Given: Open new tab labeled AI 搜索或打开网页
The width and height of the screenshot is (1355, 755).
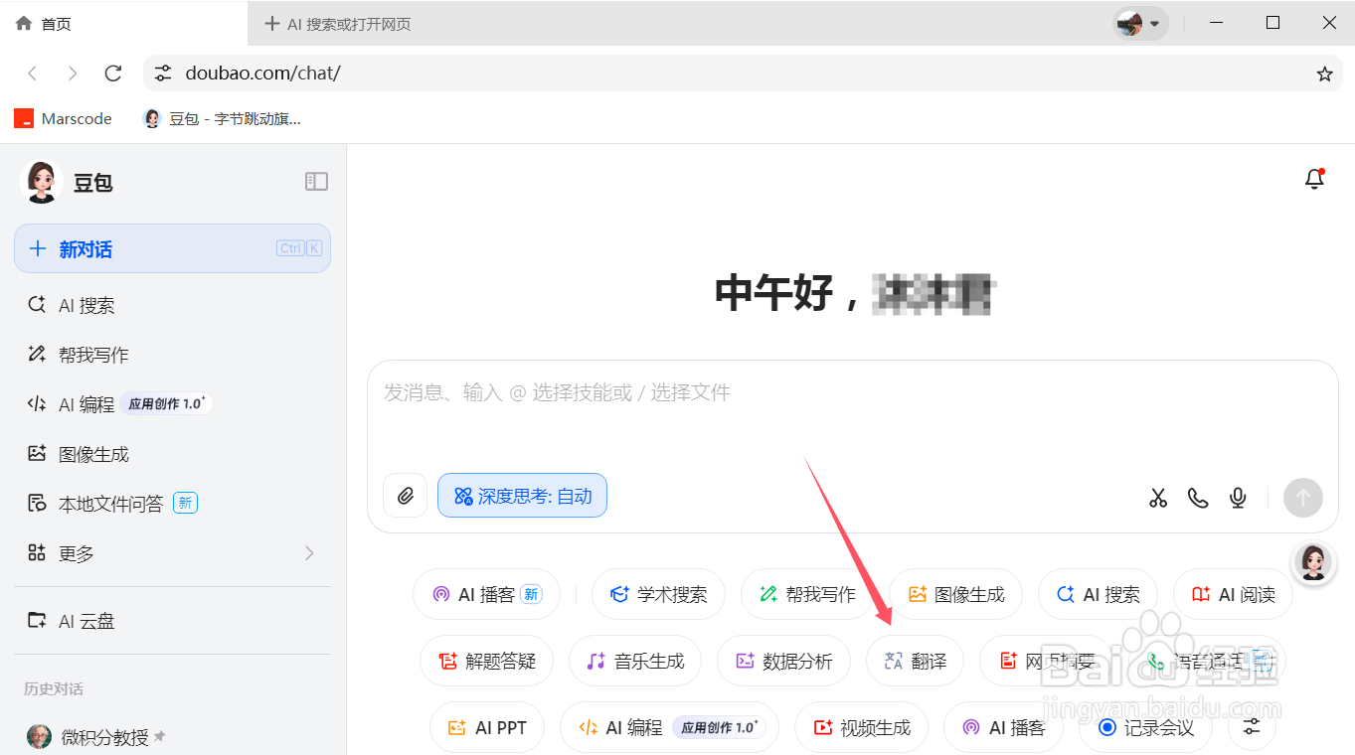Looking at the screenshot, I should pyautogui.click(x=338, y=24).
